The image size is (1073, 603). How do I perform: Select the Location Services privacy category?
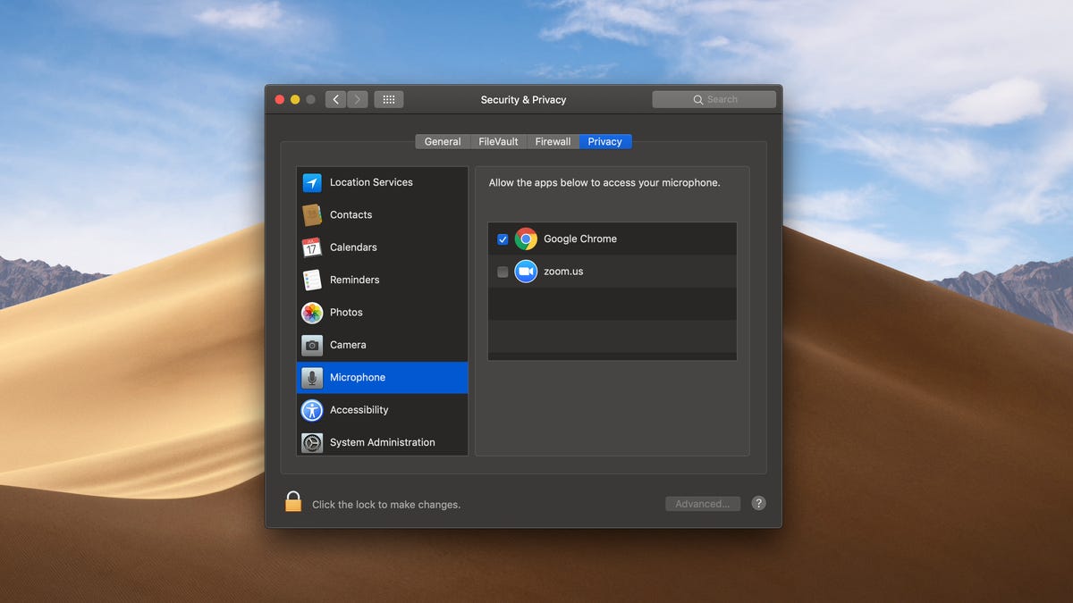click(x=370, y=182)
